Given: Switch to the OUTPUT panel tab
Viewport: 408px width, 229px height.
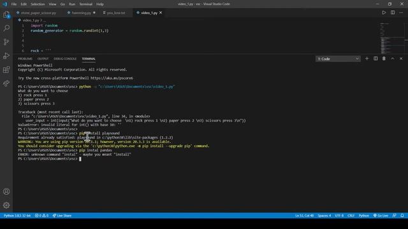Looking at the screenshot, I should coord(43,59).
